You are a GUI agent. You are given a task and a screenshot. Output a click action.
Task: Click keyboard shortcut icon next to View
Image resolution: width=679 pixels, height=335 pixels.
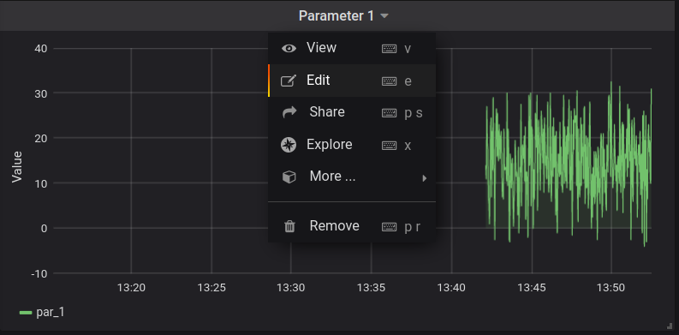click(389, 49)
